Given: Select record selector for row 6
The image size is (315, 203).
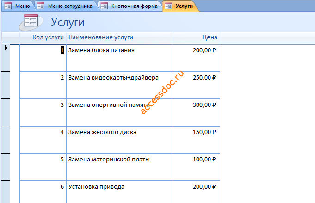Looking at the screenshot, I should [6, 192].
